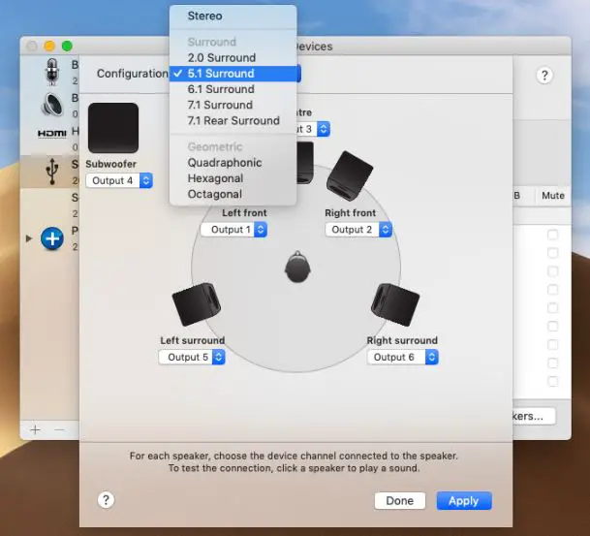Open the Left front Output 1 dropdown
This screenshot has height=536, width=590.
(233, 230)
